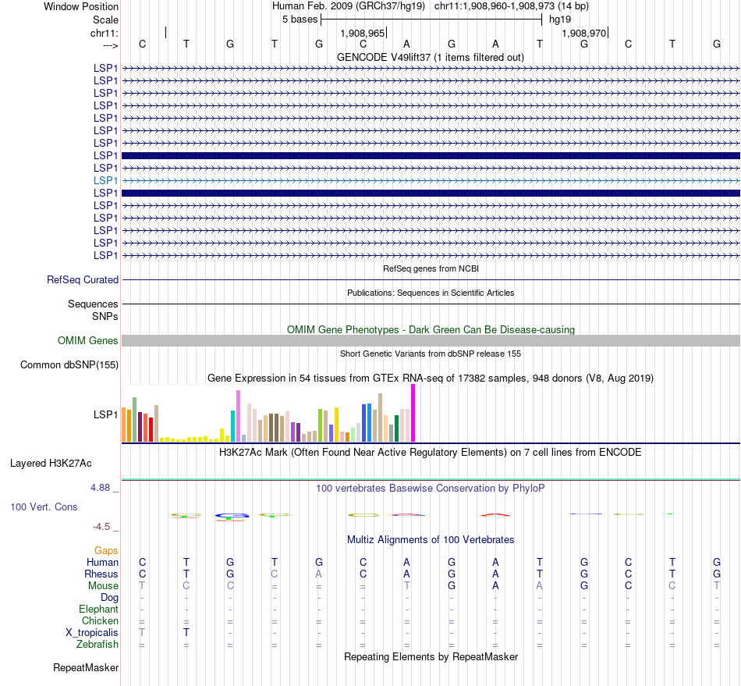The width and height of the screenshot is (741, 686).
Task: Click the OMIM Genes label
Action: [87, 340]
